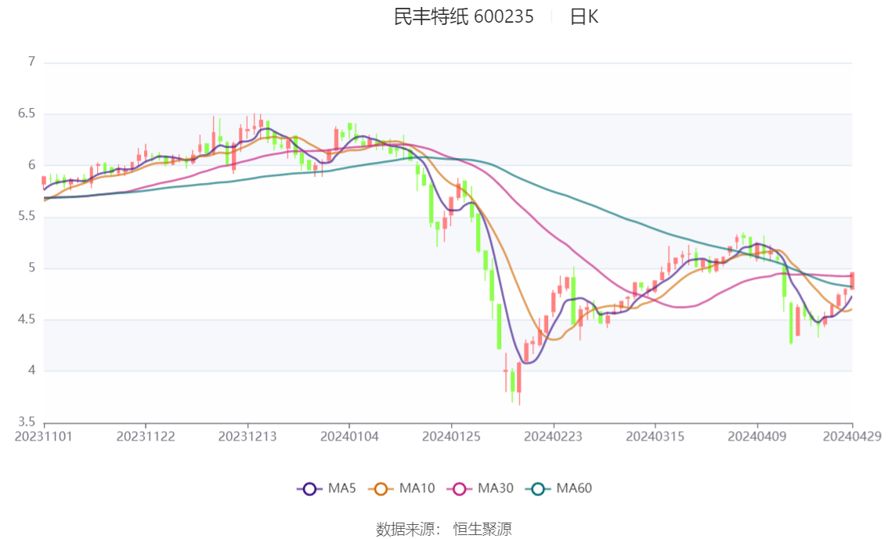888x539 pixels.
Task: Click the 3.5 value on the price axis
Action: click(x=27, y=422)
